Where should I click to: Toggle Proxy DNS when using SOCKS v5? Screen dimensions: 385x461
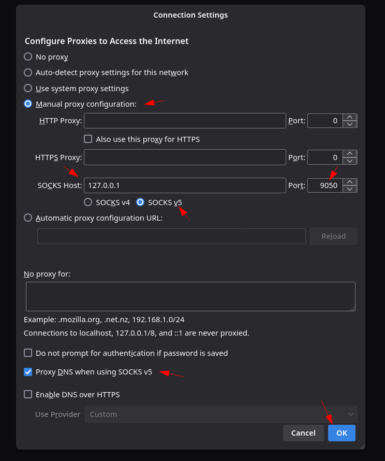(28, 371)
